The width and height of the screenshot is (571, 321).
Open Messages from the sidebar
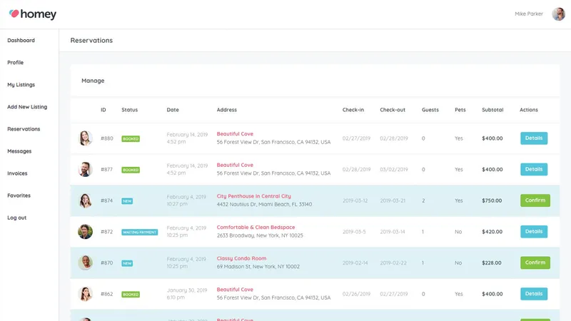19,151
